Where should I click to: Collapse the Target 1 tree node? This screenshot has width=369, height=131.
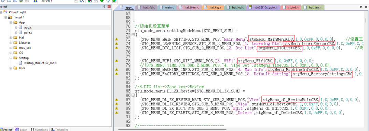coord(6,17)
